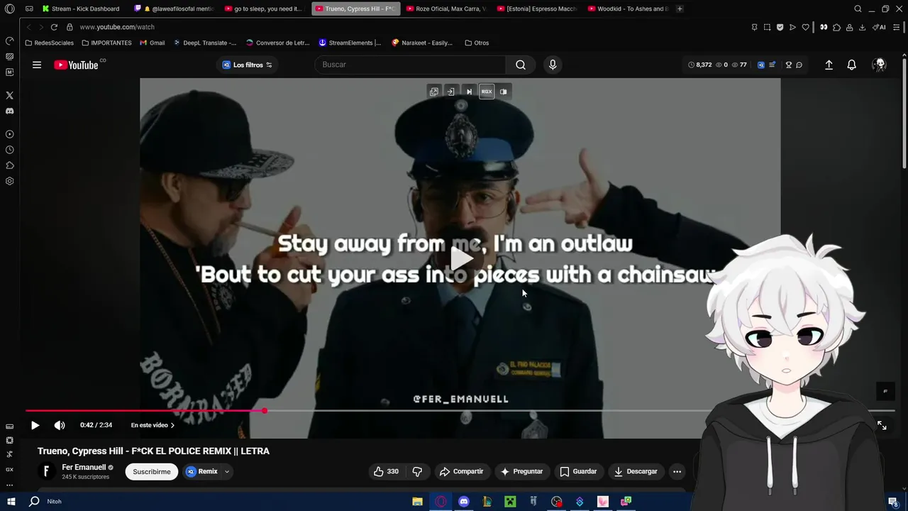Expand the 'En este vídeo' chapters chevron
908x511 pixels.
point(172,425)
